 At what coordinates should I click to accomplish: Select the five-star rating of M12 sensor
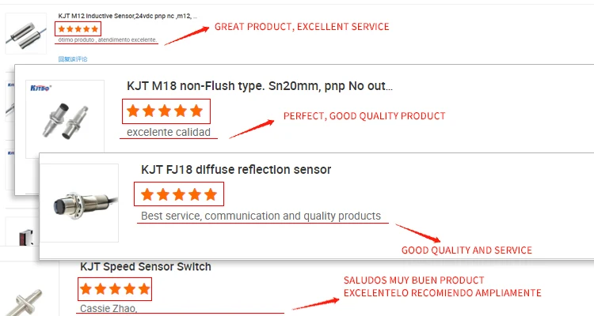[78, 29]
